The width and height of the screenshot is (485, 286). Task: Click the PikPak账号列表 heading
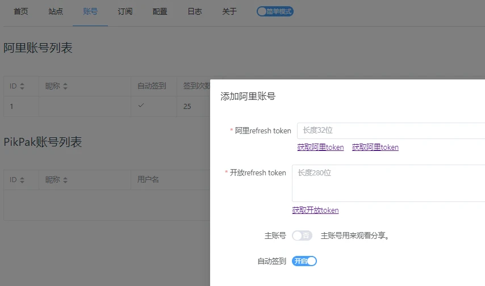tap(43, 142)
